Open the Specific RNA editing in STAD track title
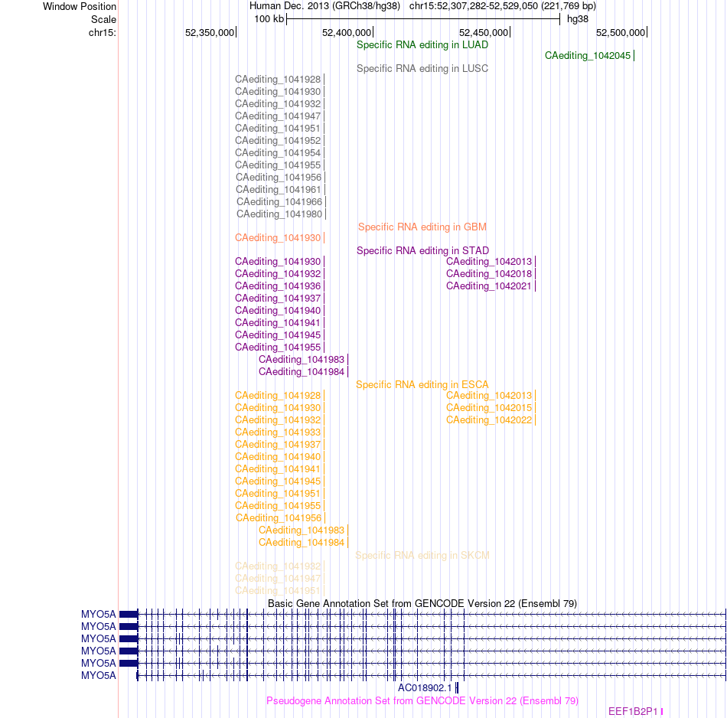727x718 pixels. (x=422, y=251)
